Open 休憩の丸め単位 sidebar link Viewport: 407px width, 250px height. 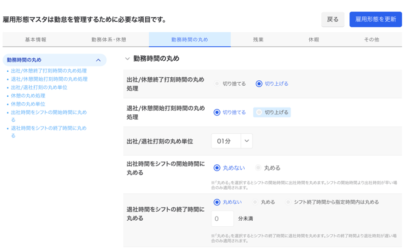coord(28,104)
